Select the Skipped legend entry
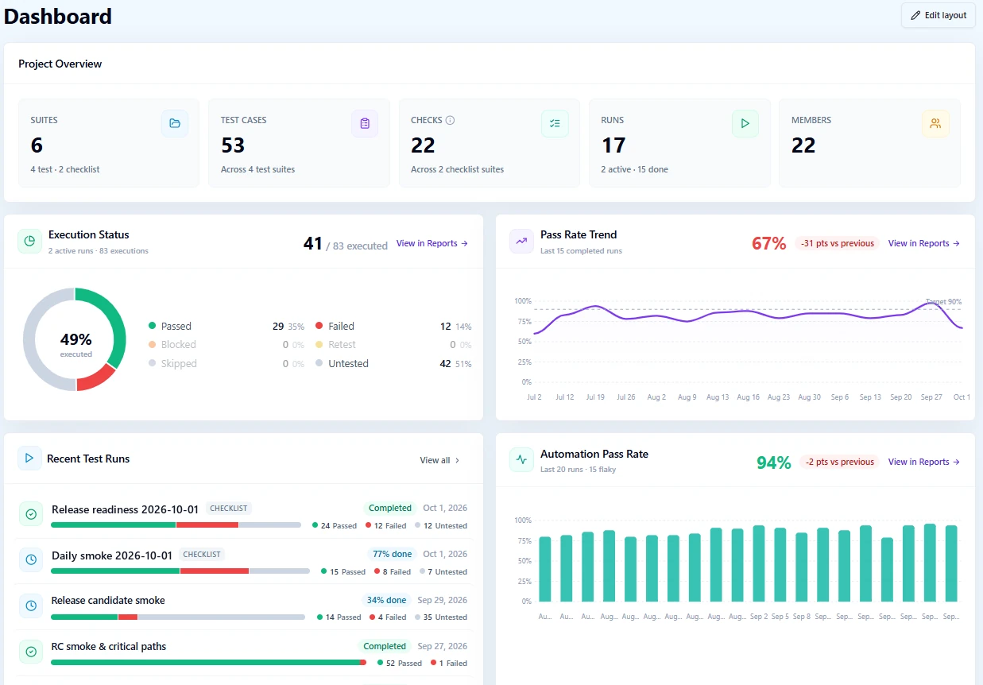Viewport: 983px width, 685px height. [x=226, y=363]
